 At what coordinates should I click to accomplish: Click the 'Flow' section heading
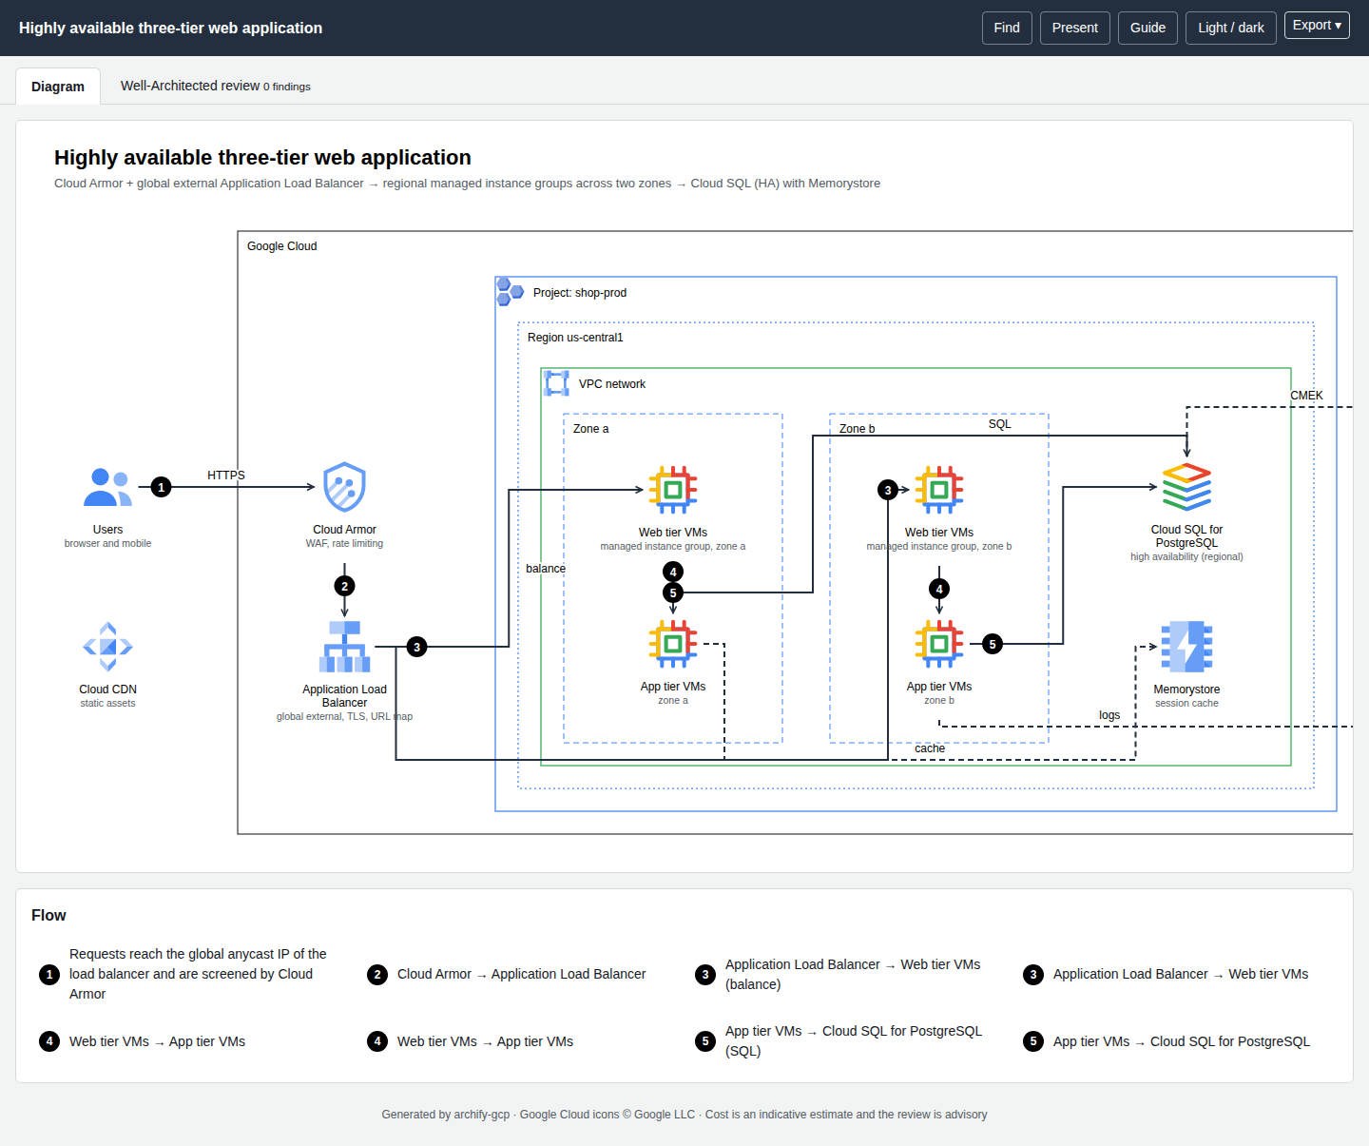[x=48, y=915]
